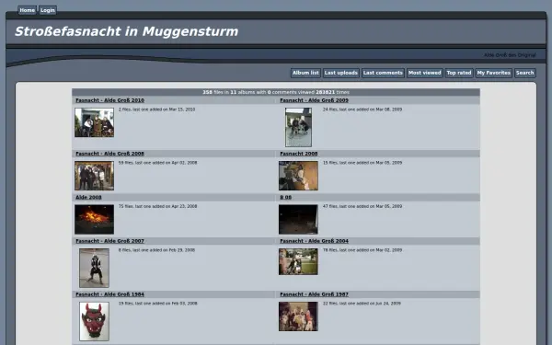The height and width of the screenshot is (345, 552).
Task: Open the dark B 08 album thumbnail
Action: (x=298, y=219)
